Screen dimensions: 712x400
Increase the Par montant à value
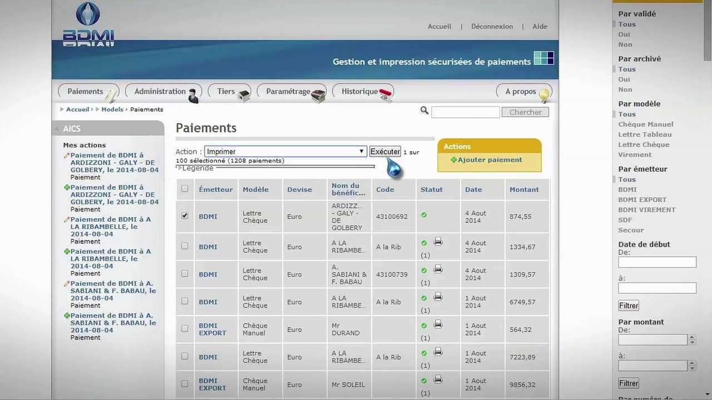(x=692, y=363)
